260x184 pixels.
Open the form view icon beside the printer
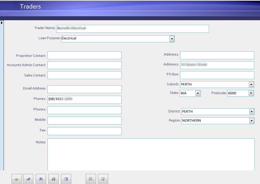pyautogui.click(x=66, y=179)
